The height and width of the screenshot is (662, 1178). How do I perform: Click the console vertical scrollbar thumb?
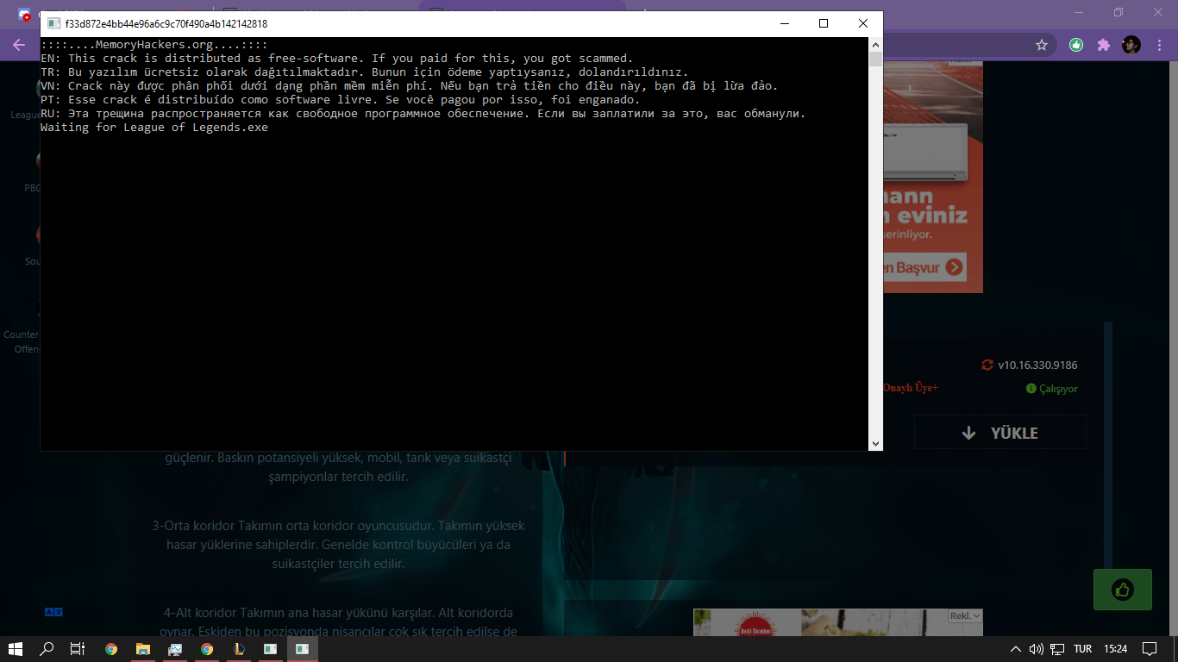point(875,59)
